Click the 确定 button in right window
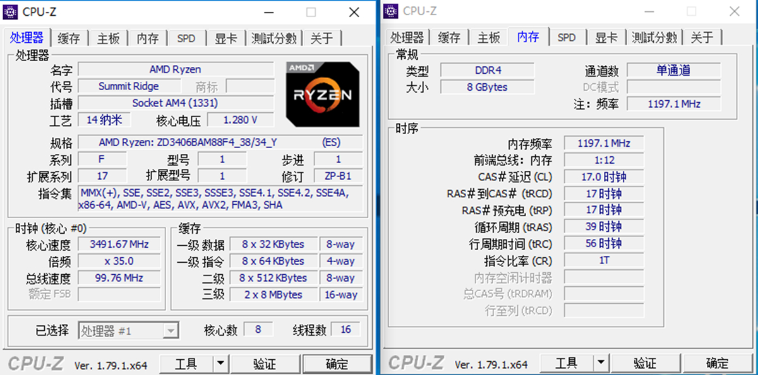 click(x=718, y=363)
